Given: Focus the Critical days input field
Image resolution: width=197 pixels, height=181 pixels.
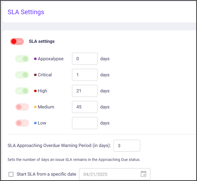Looking at the screenshot, I should (x=85, y=75).
